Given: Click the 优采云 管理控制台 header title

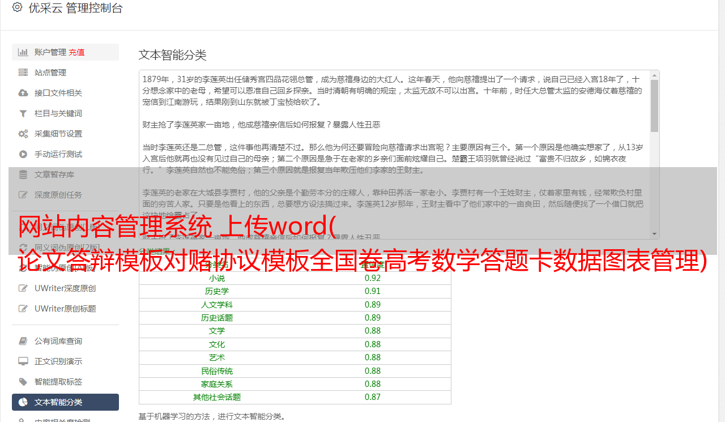Looking at the screenshot, I should [x=75, y=8].
